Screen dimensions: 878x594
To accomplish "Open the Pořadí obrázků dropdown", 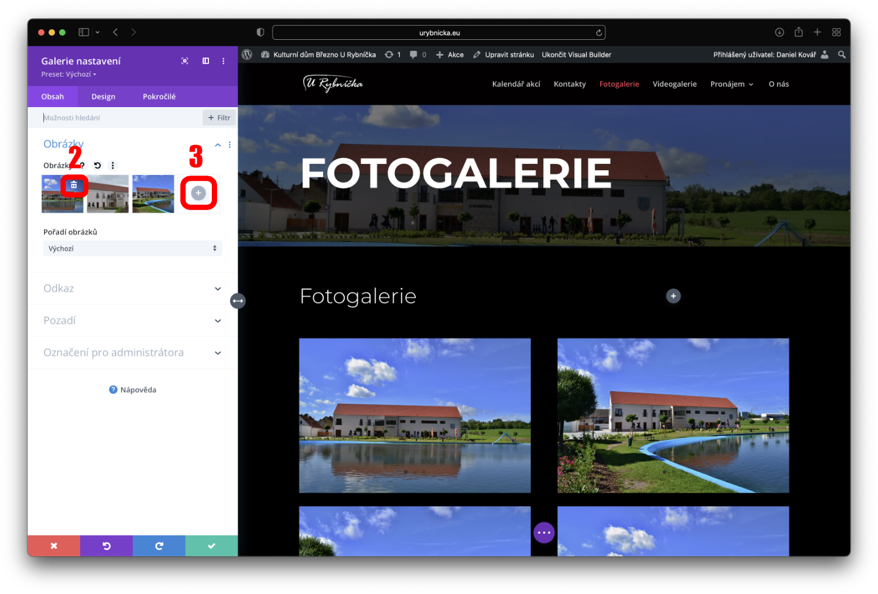I will click(x=132, y=249).
